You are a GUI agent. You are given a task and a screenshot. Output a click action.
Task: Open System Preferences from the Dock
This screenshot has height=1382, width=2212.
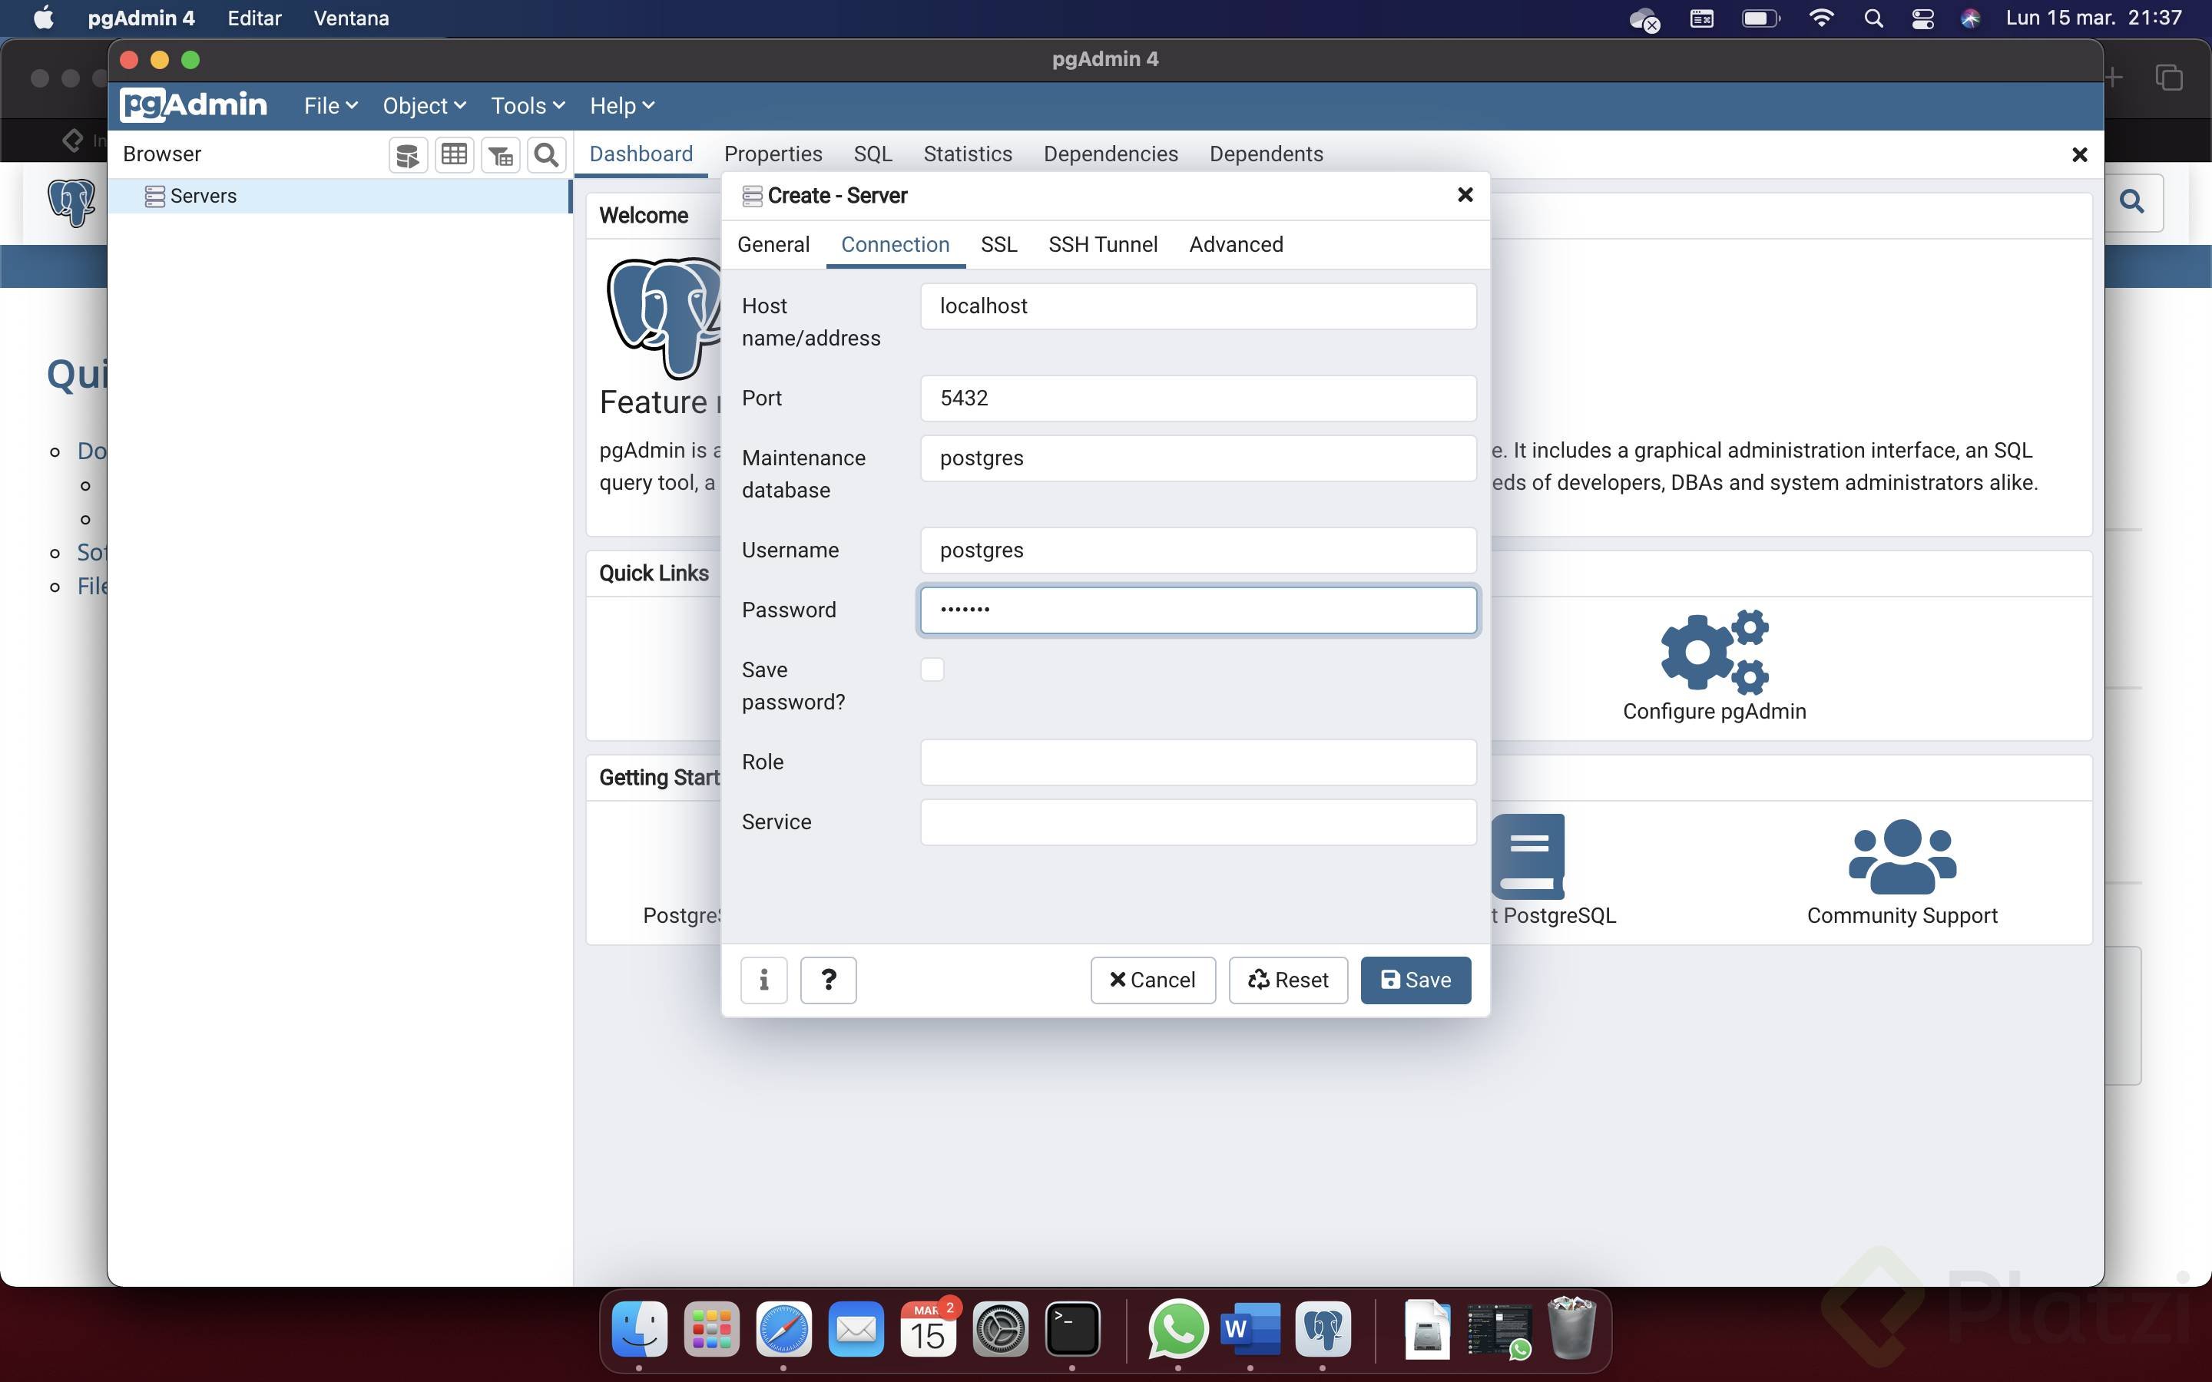[1000, 1328]
